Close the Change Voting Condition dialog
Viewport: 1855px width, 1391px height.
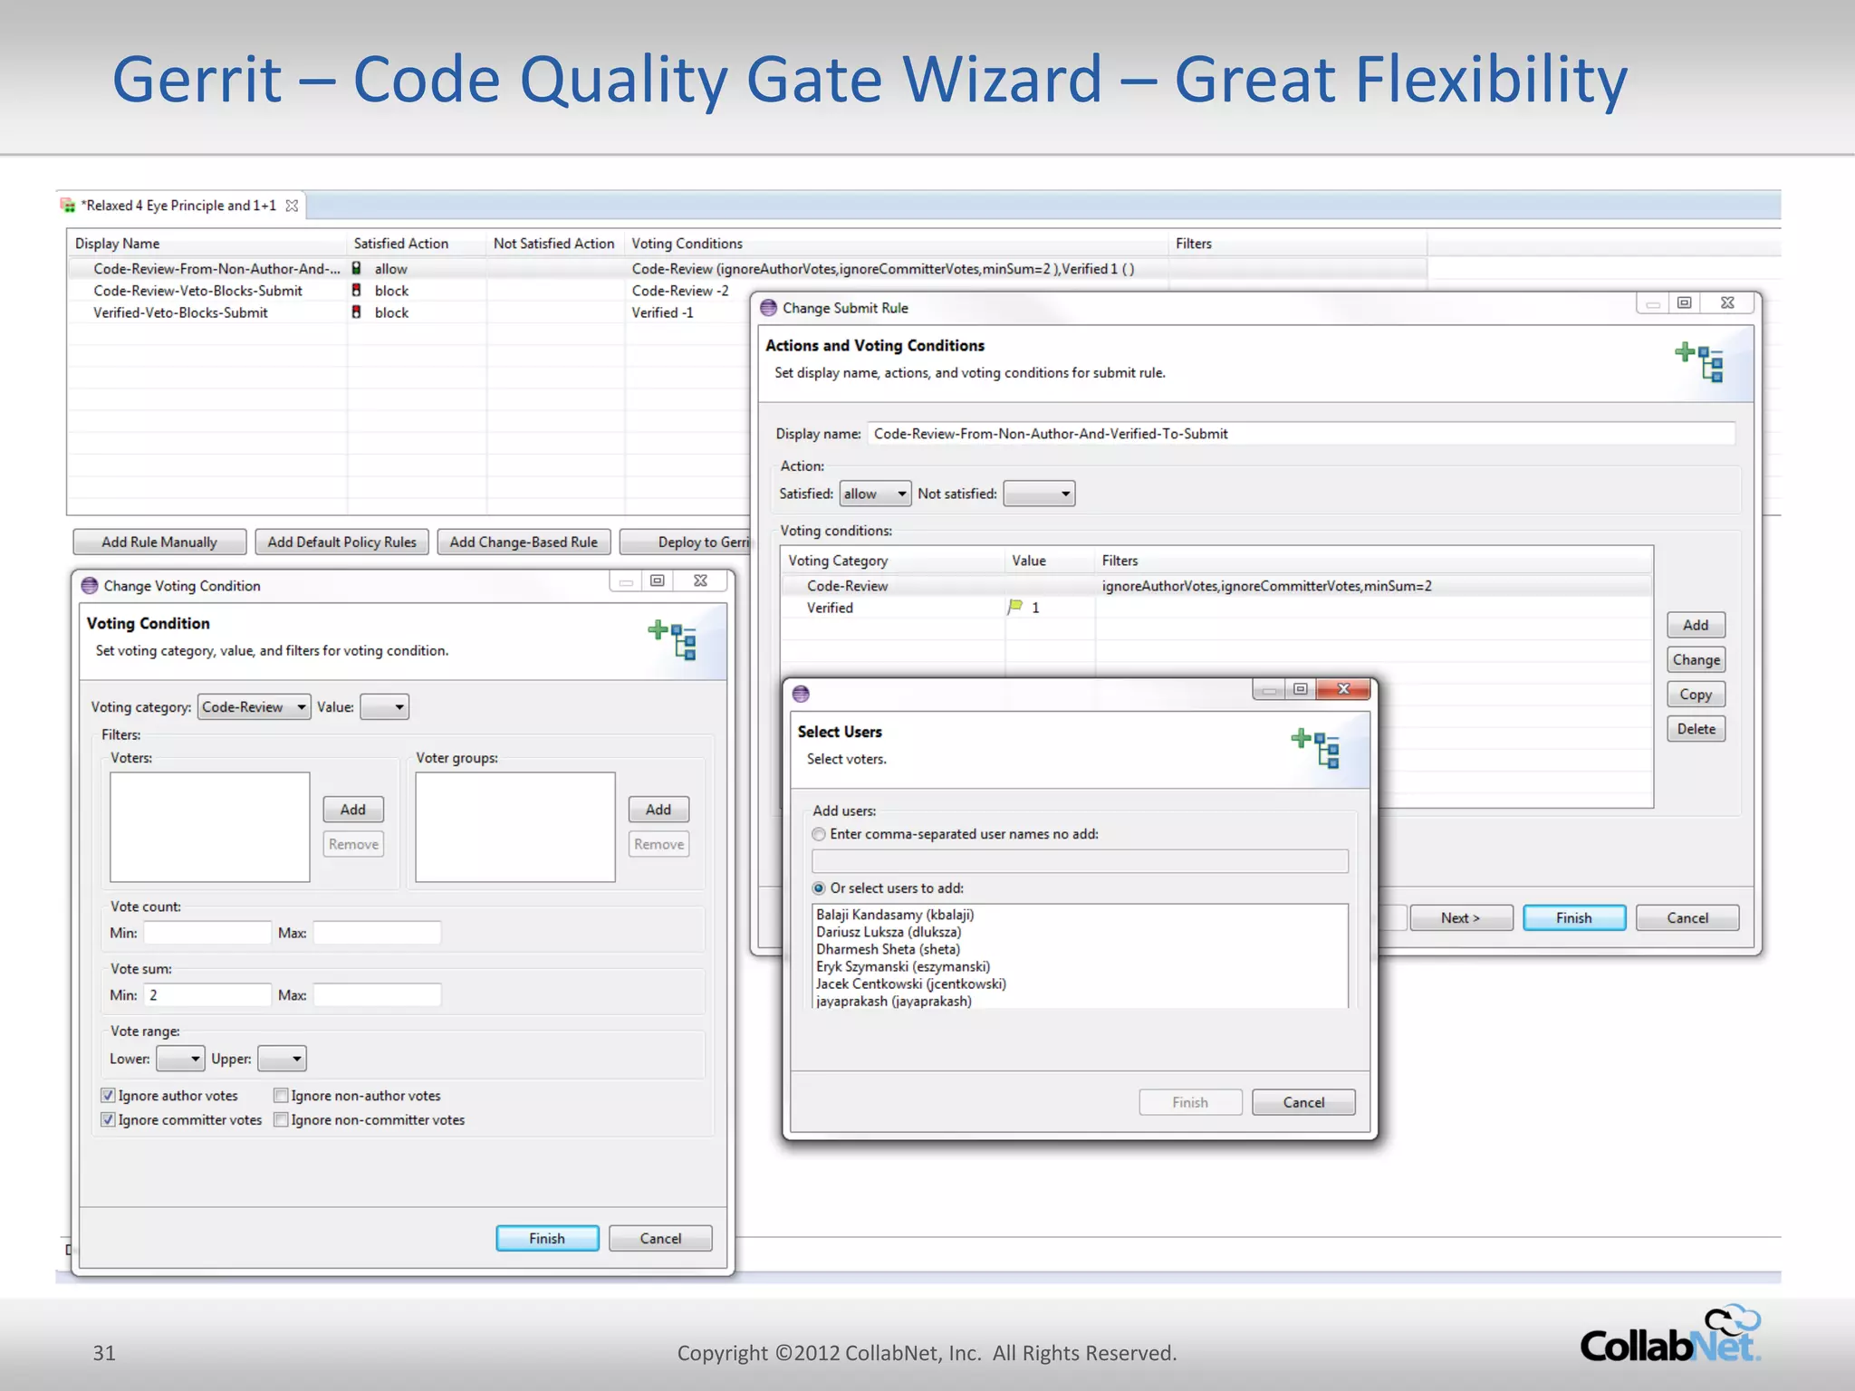pos(700,580)
